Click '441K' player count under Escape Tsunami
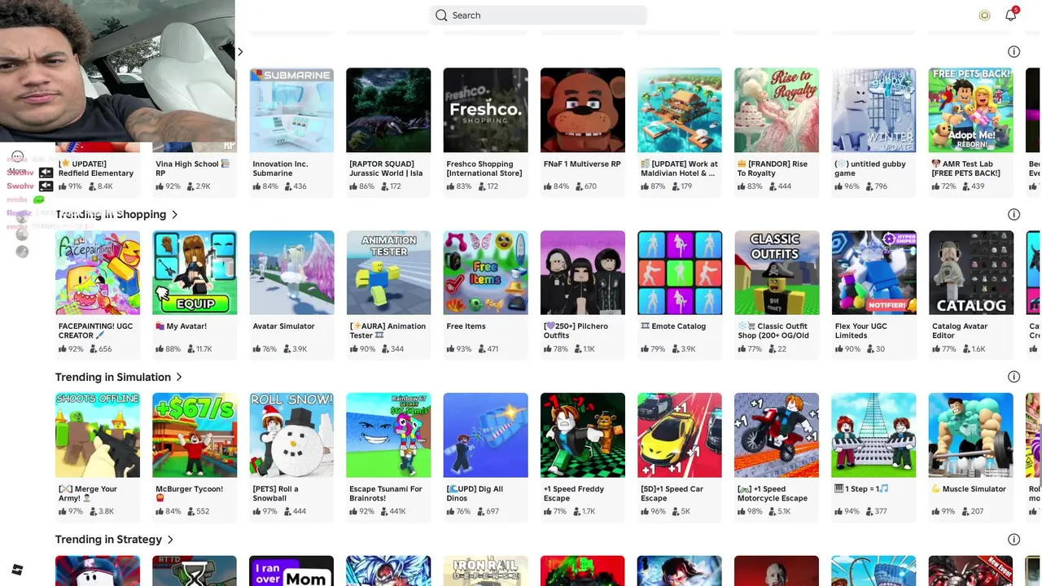Viewport: 1042px width, 586px height. click(x=396, y=512)
